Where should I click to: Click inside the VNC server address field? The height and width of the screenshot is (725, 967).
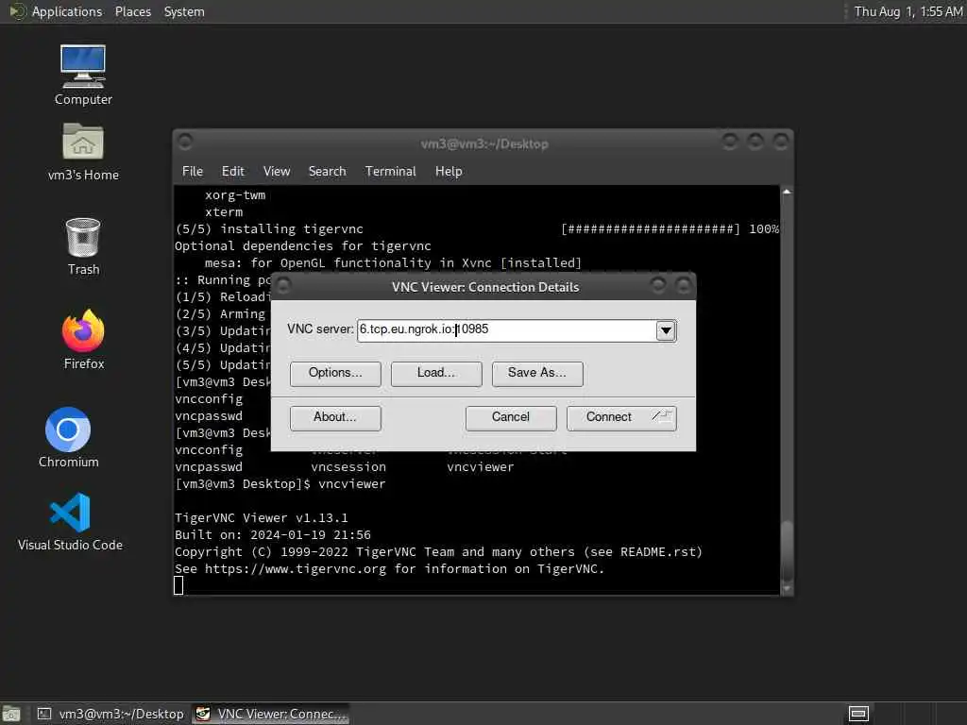pyautogui.click(x=506, y=329)
